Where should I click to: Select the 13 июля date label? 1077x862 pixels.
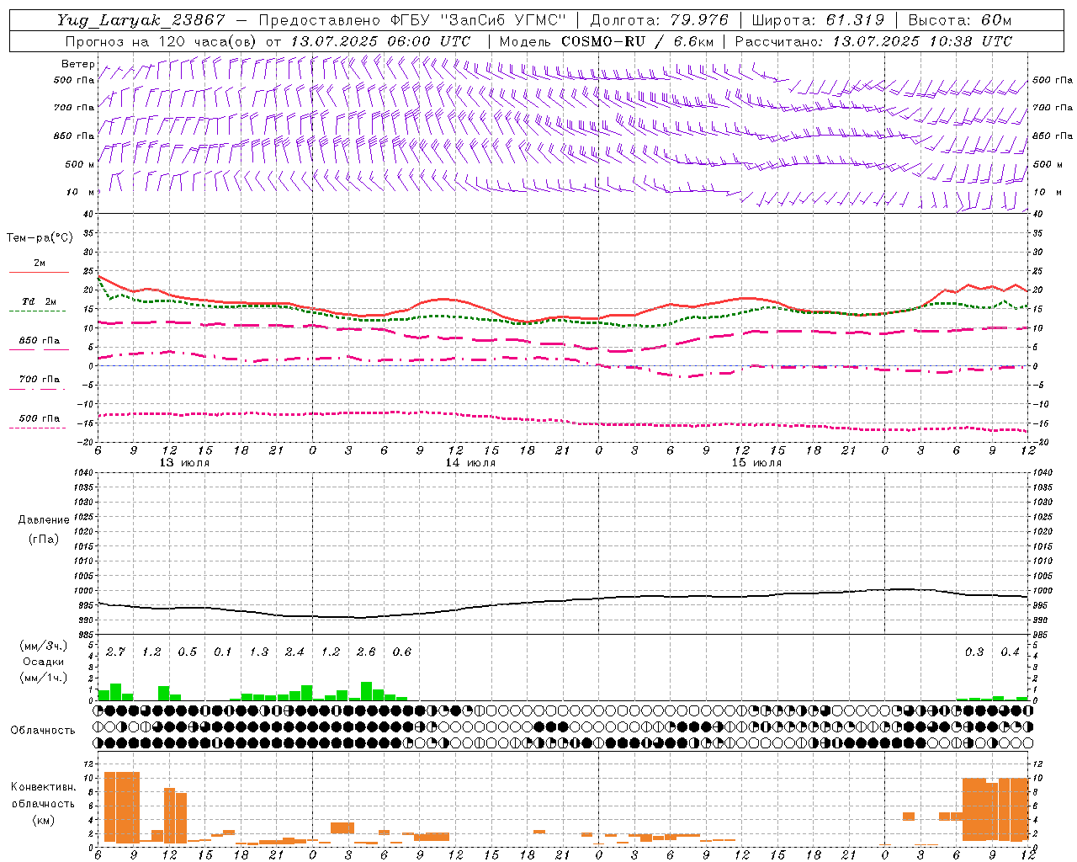click(184, 463)
